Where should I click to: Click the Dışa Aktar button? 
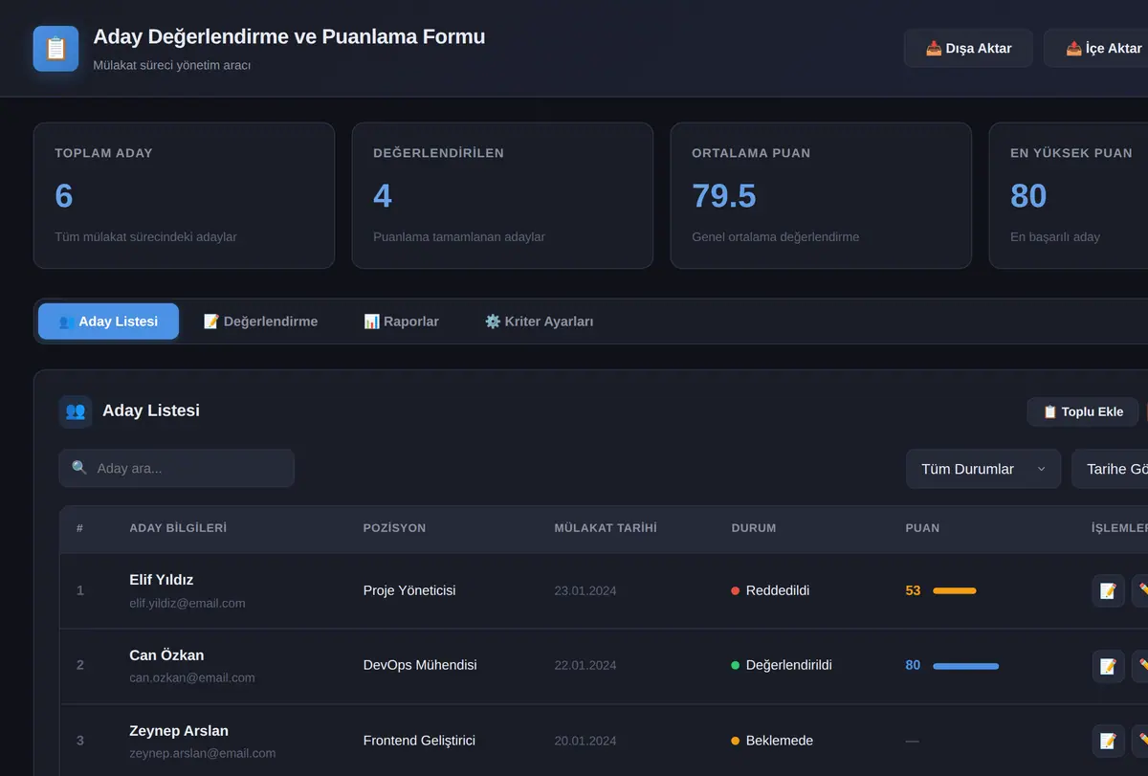point(968,48)
